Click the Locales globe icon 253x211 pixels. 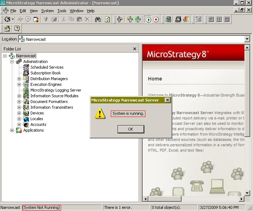(x=26, y=119)
